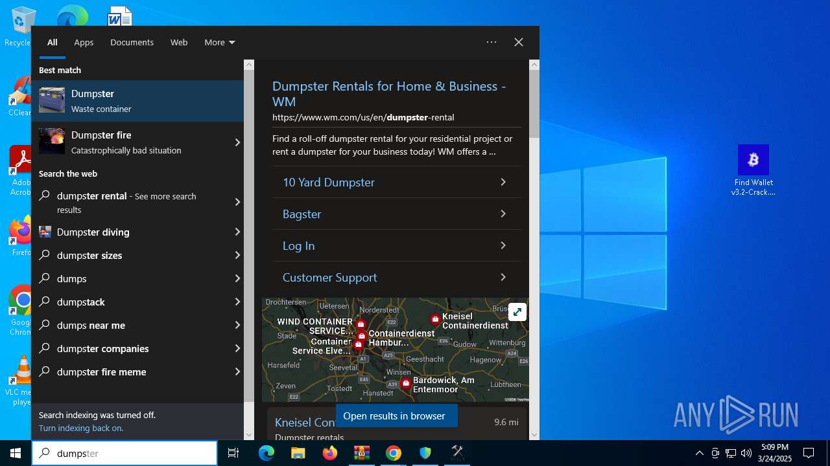This screenshot has height=466, width=830.
Task: Open the shield security app in taskbar
Action: (425, 453)
